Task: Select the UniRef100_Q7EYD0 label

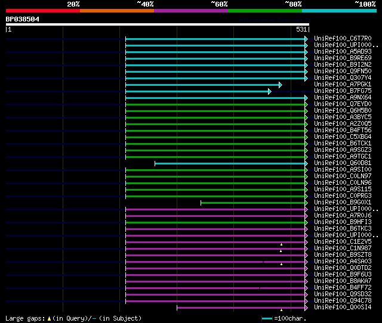Action: coord(343,104)
